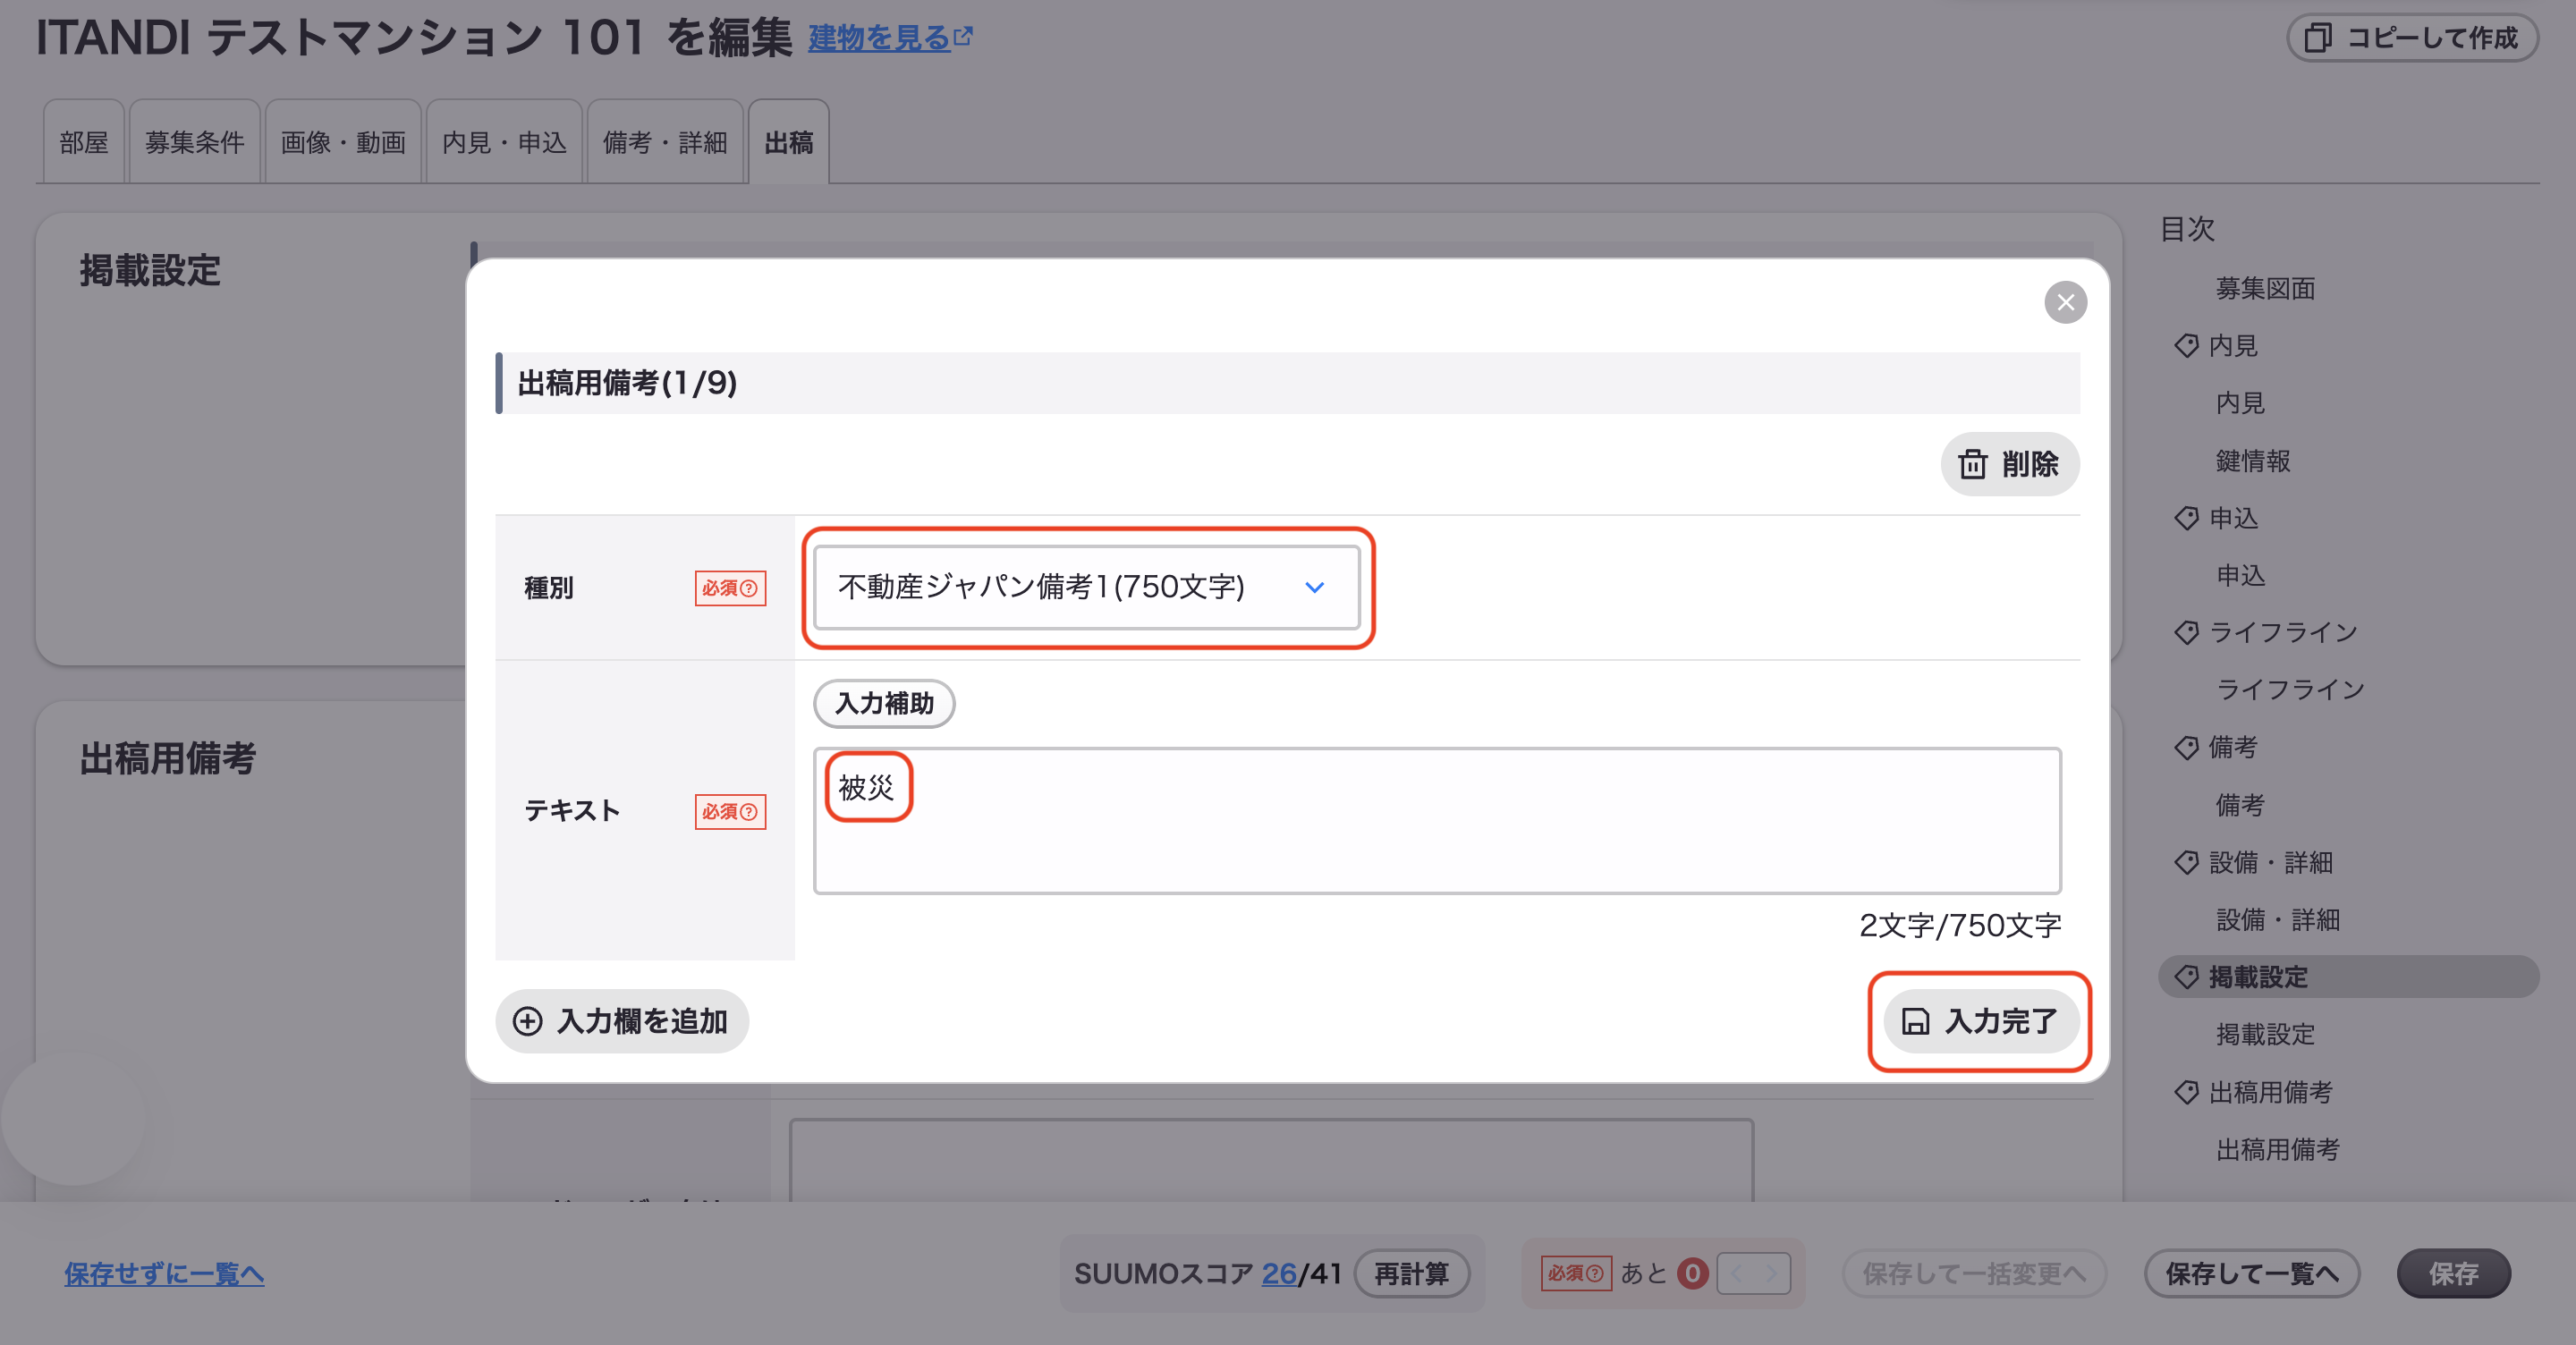Click the tag icon next to 掲載設定 in 目次

pyautogui.click(x=2186, y=977)
